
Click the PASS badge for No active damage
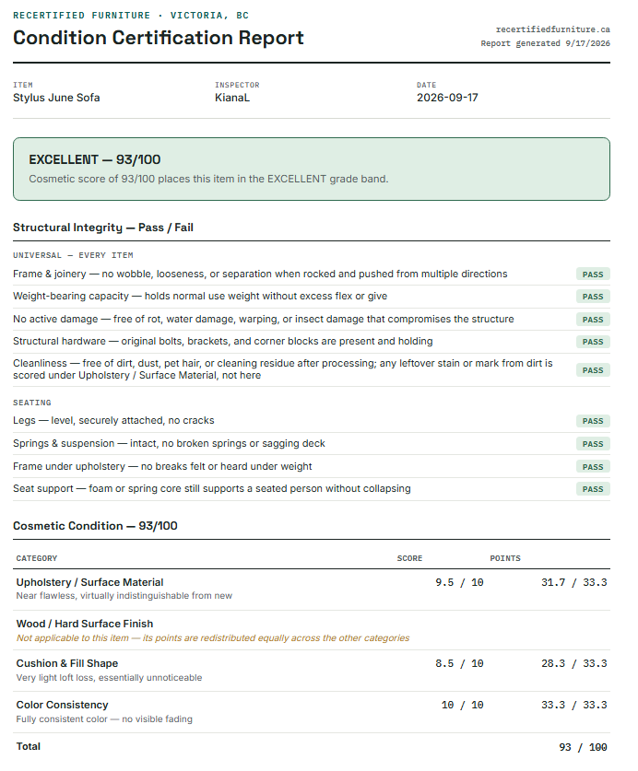(x=593, y=320)
